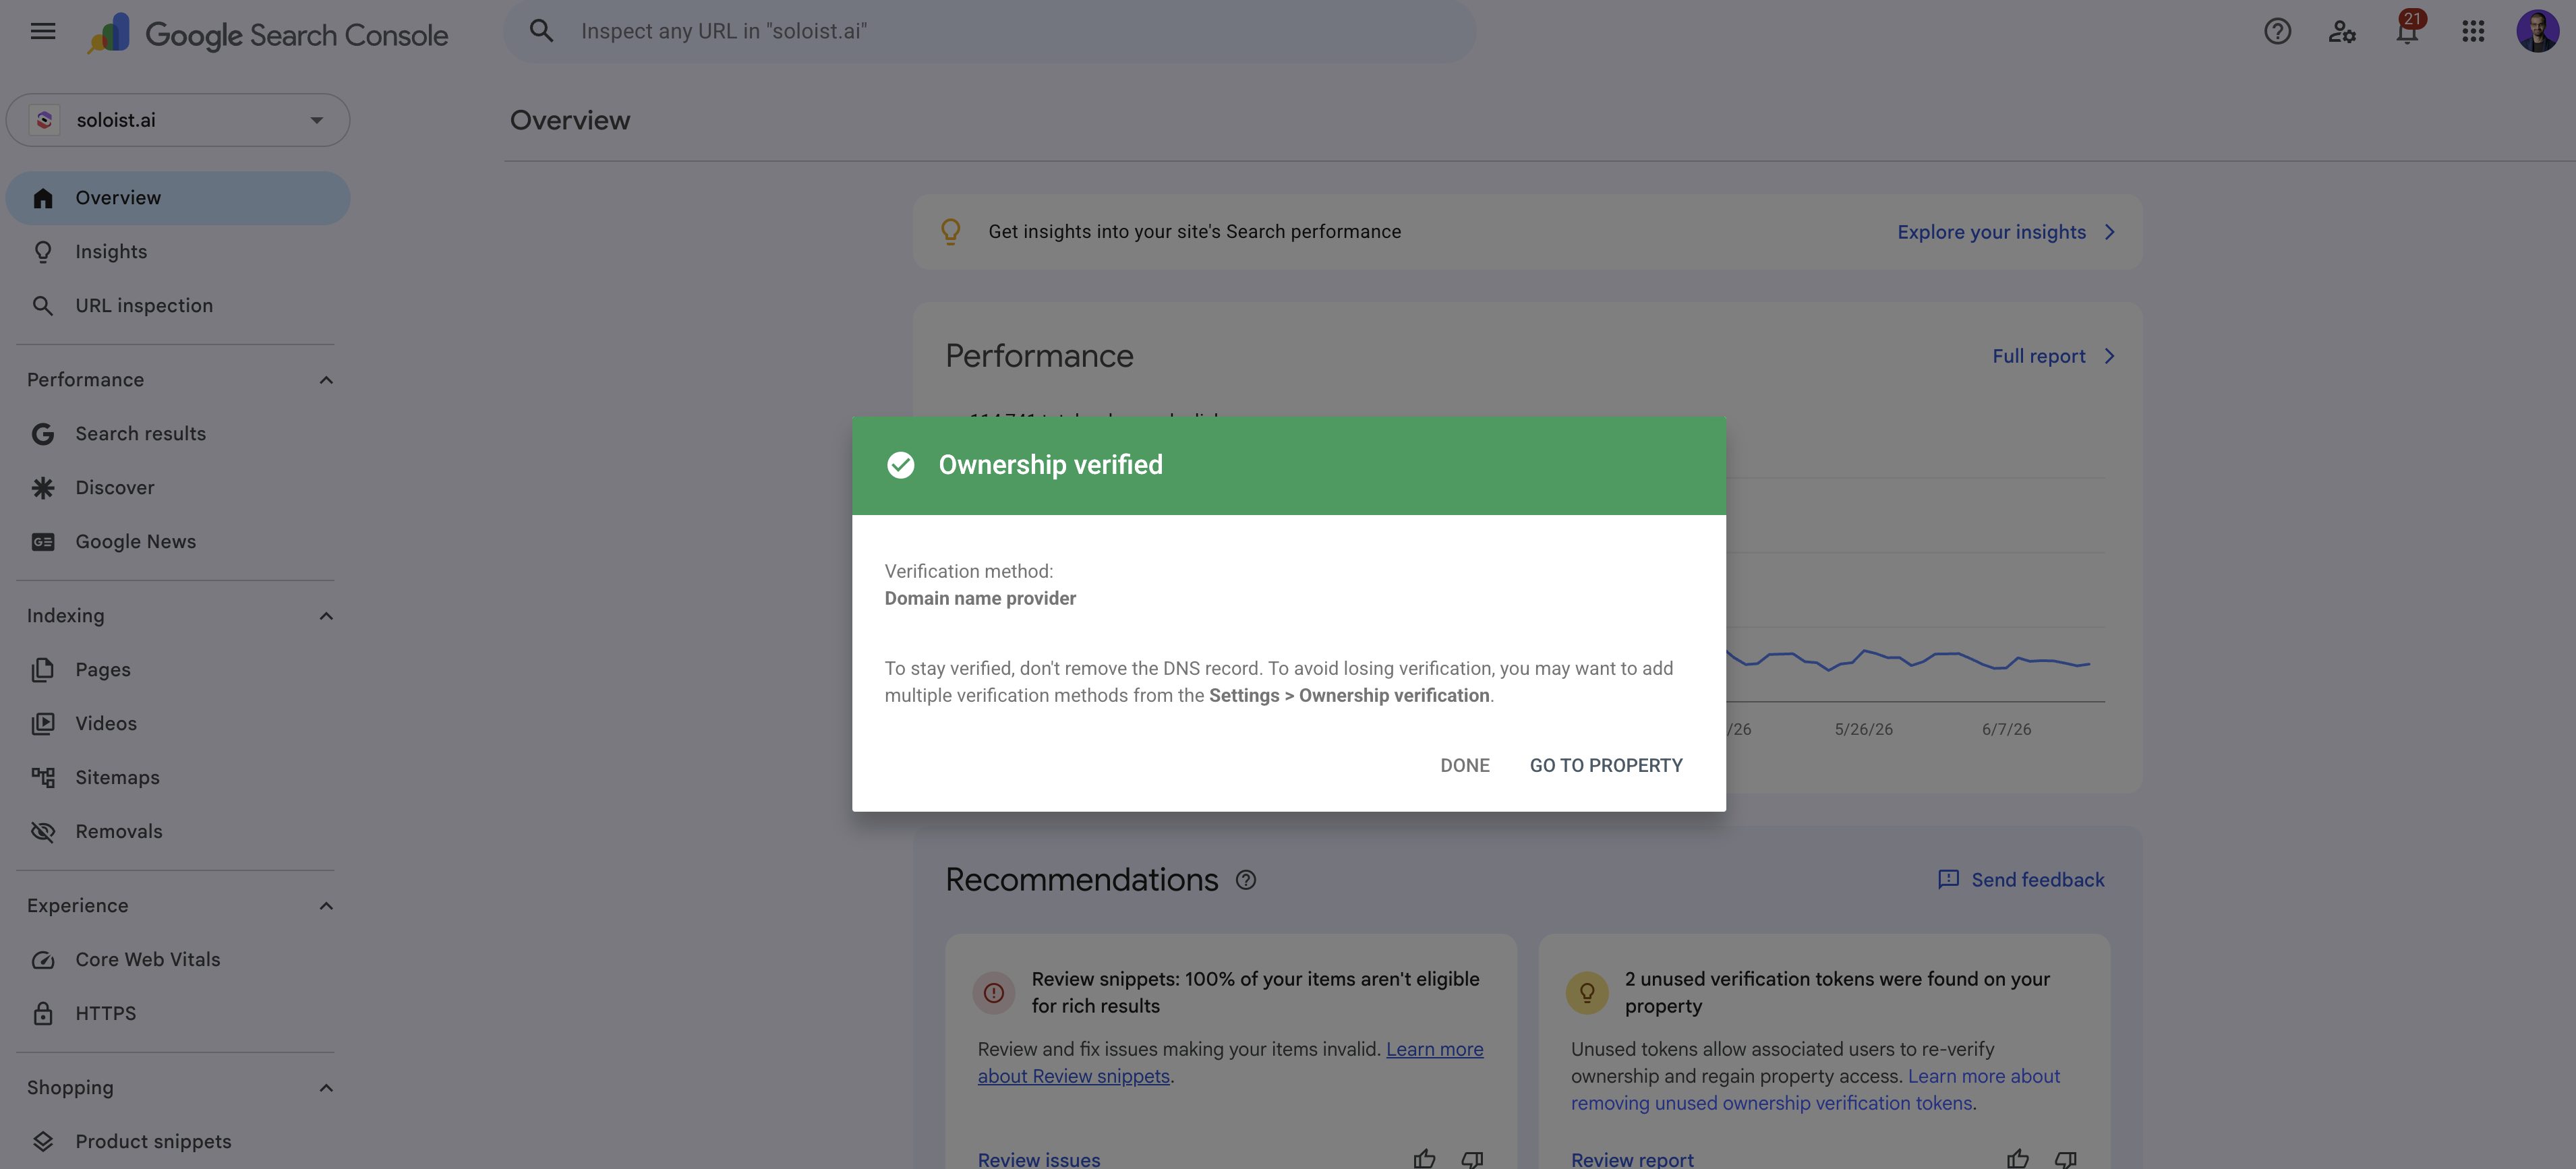Image resolution: width=2576 pixels, height=1169 pixels.
Task: Open Google News in the sidebar
Action: (x=178, y=542)
